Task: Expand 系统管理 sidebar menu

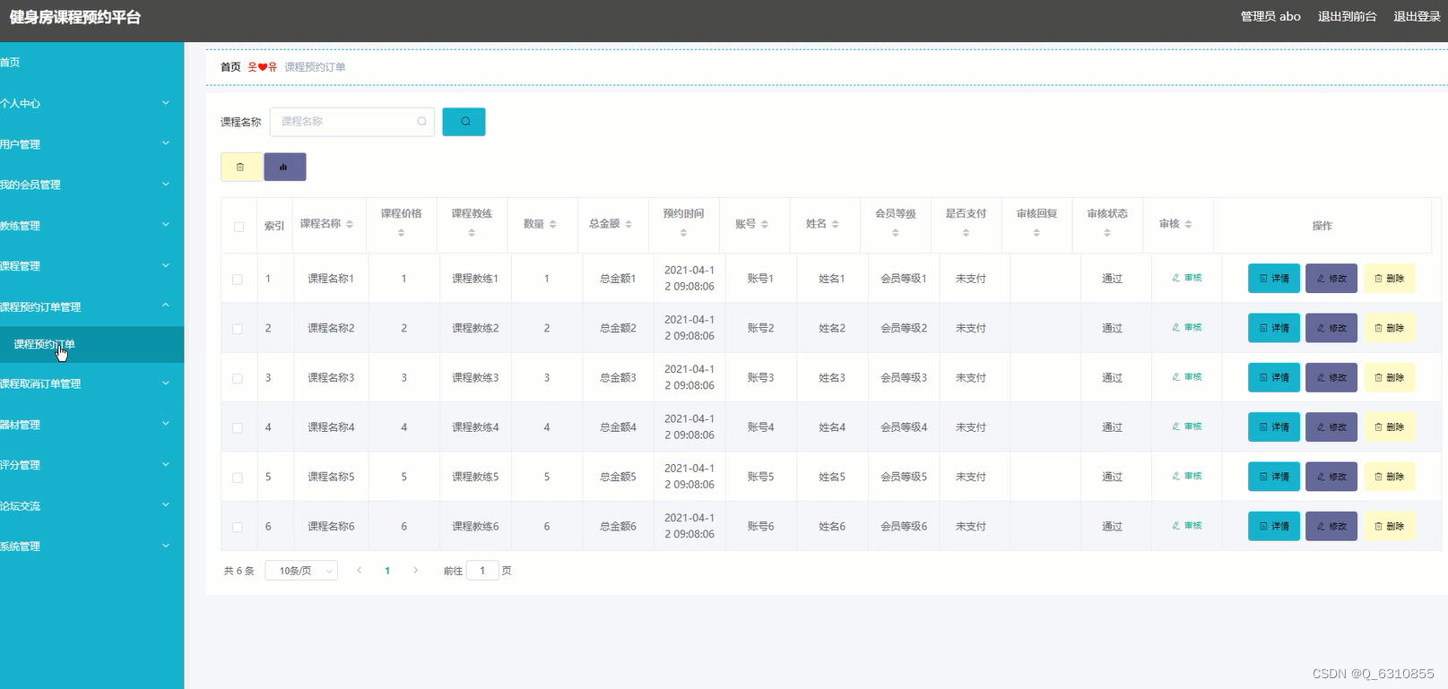Action: click(x=91, y=547)
